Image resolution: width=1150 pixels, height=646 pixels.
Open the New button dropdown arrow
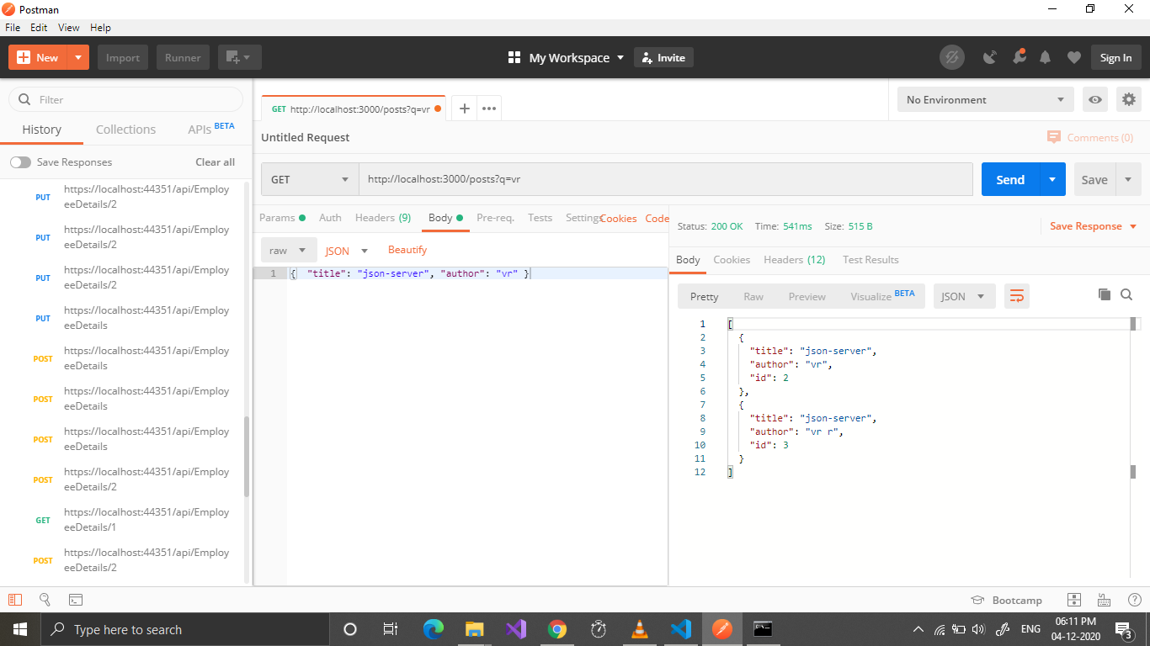tap(78, 57)
